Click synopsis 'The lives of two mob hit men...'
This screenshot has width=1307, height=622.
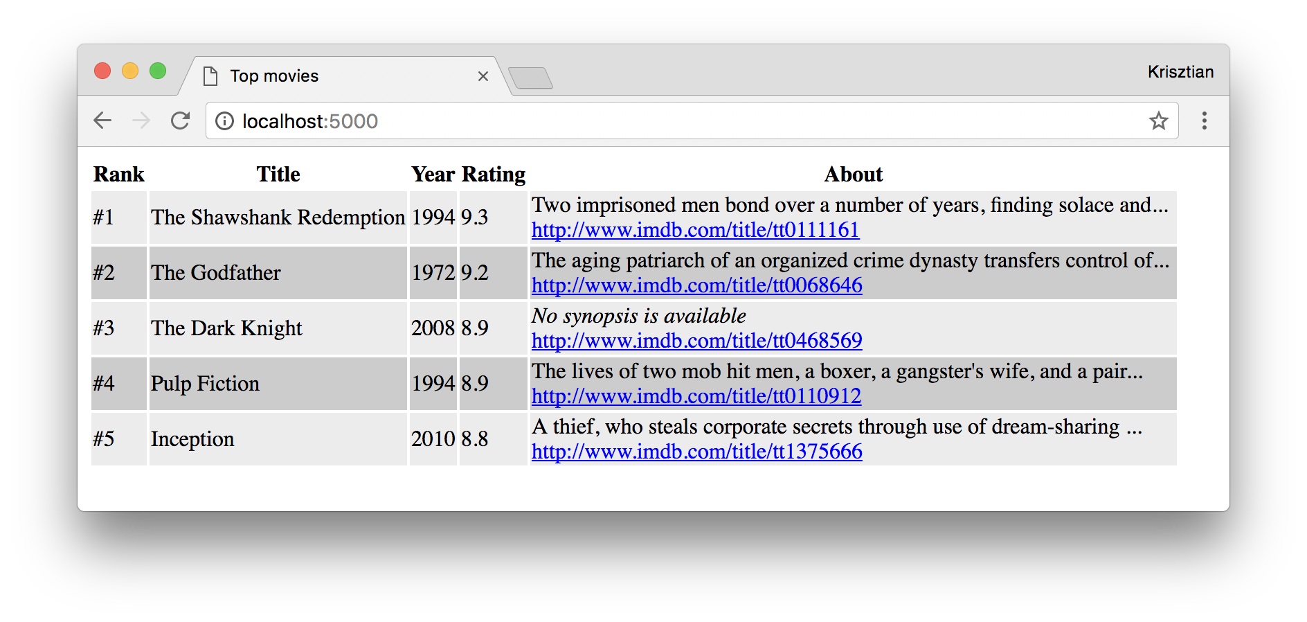pyautogui.click(x=837, y=371)
